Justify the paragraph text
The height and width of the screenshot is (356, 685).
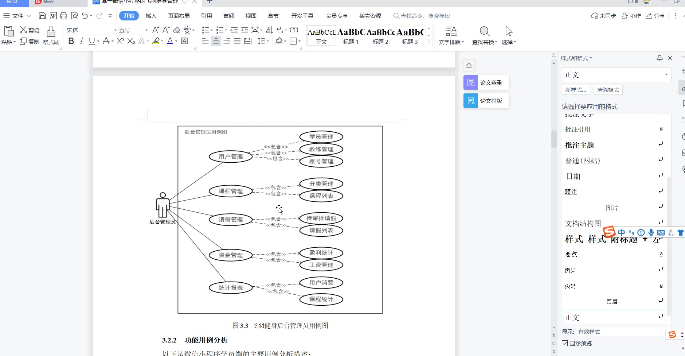click(x=237, y=41)
